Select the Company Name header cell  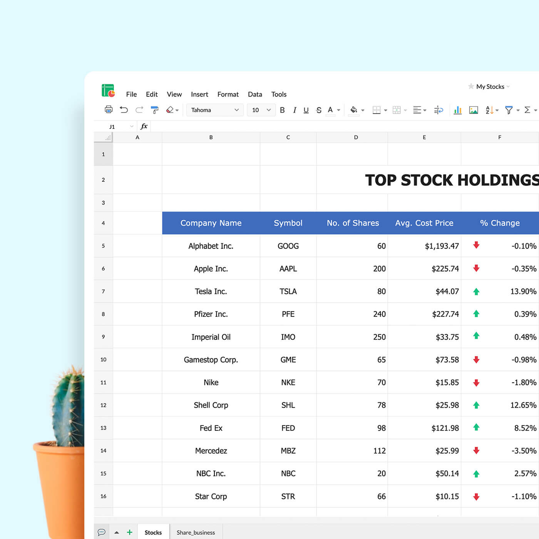211,223
